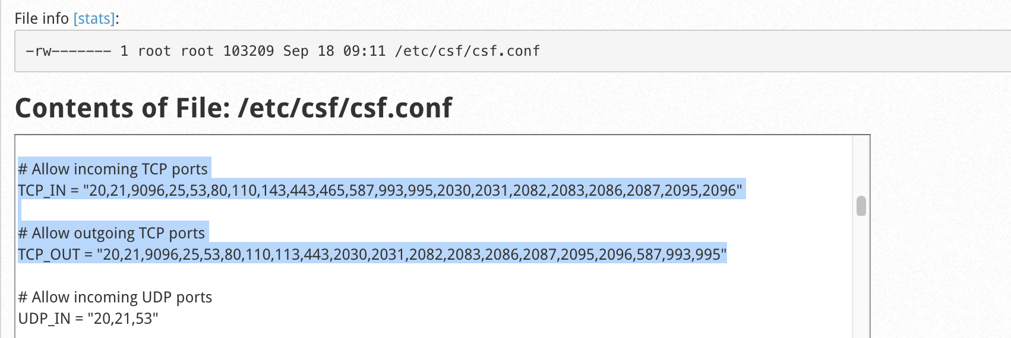Image resolution: width=1011 pixels, height=338 pixels.
Task: Click the '# Allow incoming TCP ports' comment line
Action: [113, 169]
